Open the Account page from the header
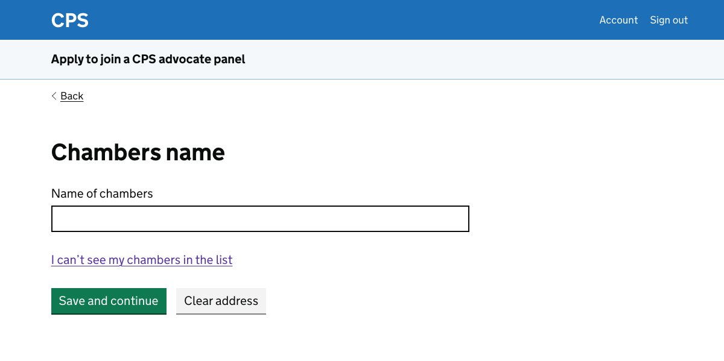The image size is (724, 361). tap(618, 20)
